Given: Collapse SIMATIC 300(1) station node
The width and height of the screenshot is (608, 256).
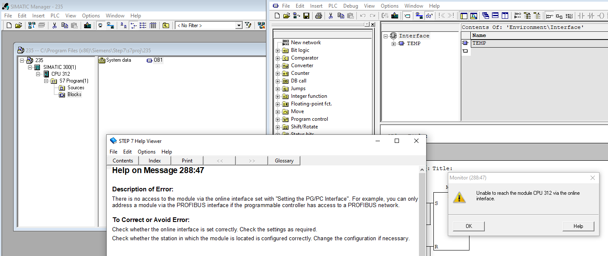Looking at the screenshot, I should pyautogui.click(x=30, y=67).
